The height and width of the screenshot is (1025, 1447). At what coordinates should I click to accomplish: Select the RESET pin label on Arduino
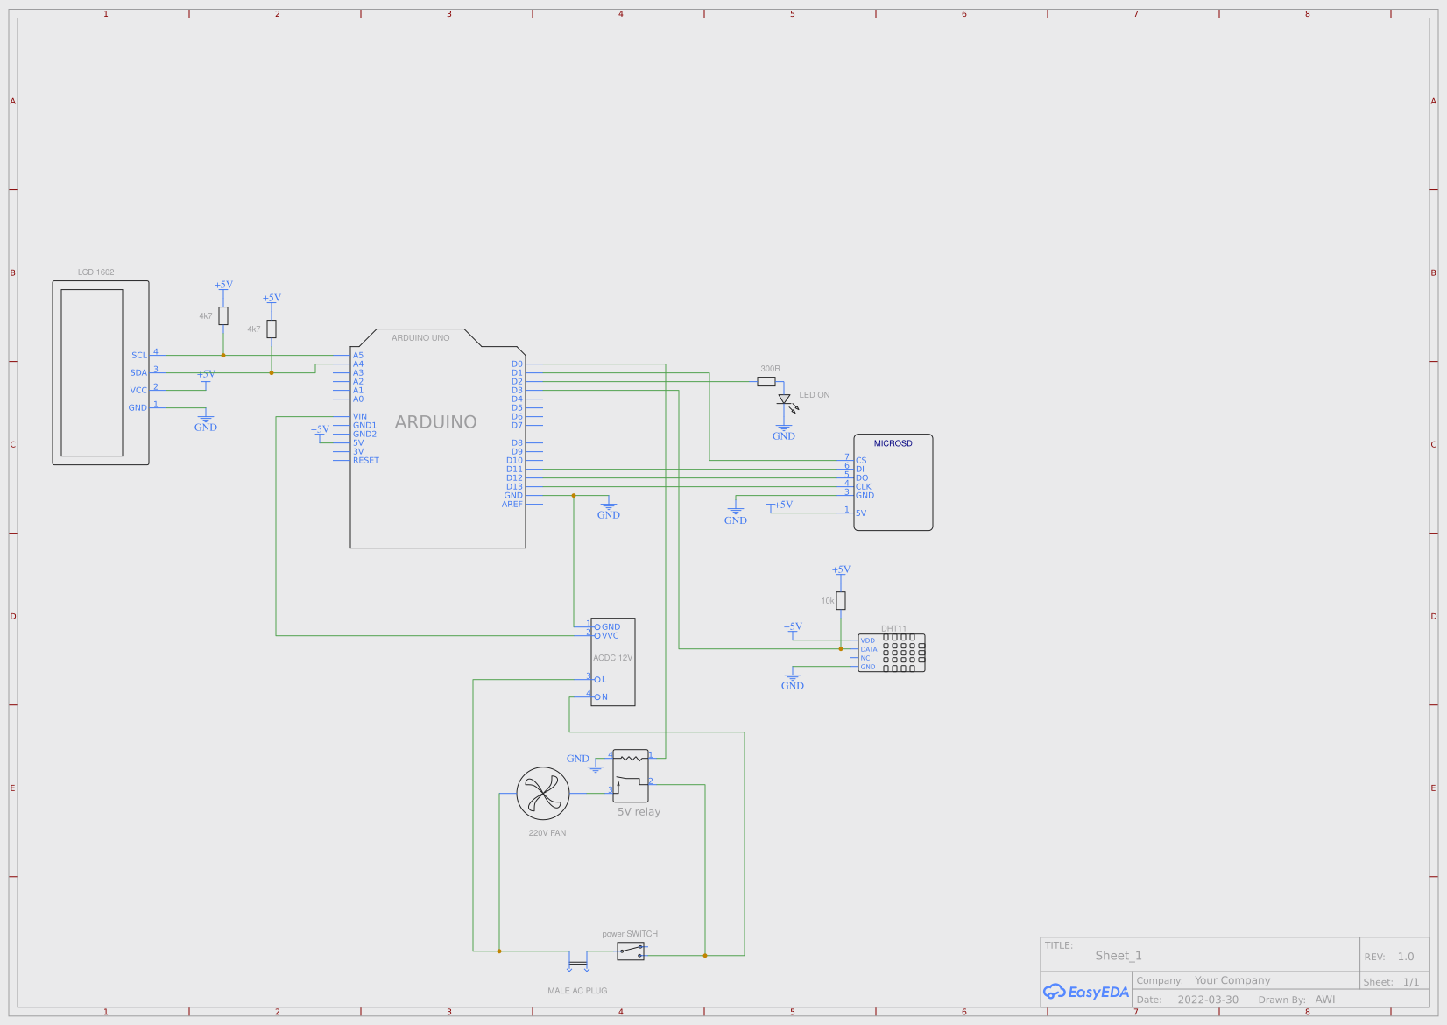click(x=366, y=461)
